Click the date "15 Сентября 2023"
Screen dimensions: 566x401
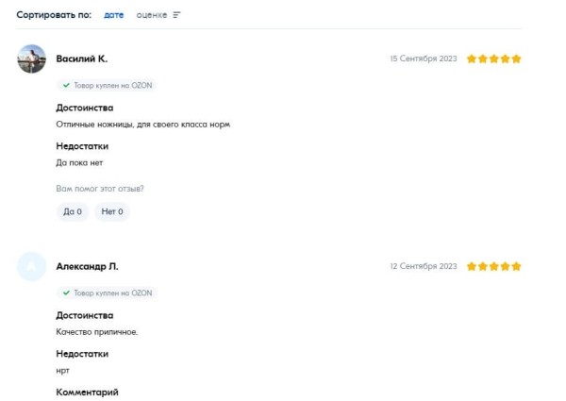[x=424, y=58]
